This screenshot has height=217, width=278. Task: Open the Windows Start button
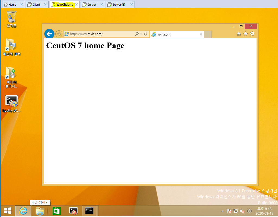(8, 210)
